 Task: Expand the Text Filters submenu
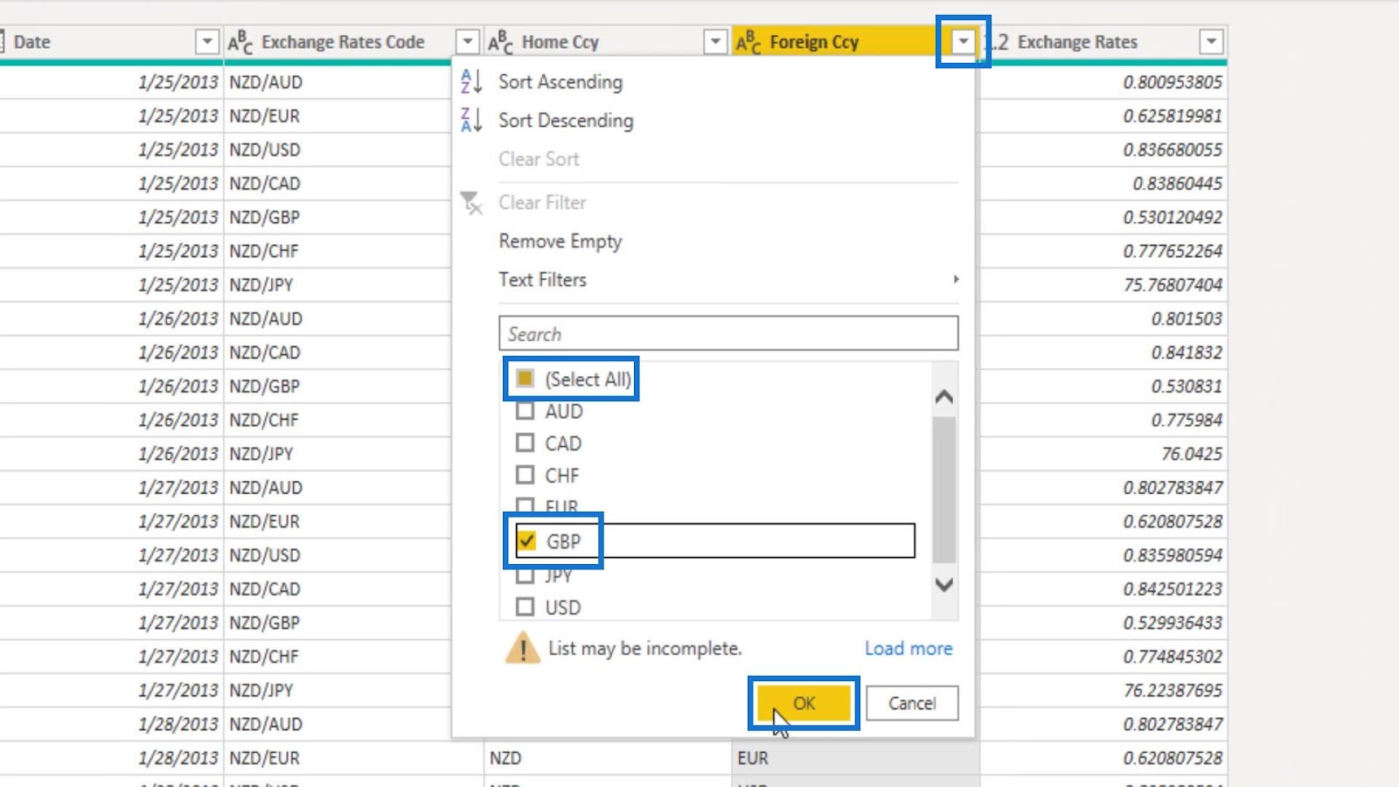pyautogui.click(x=728, y=280)
